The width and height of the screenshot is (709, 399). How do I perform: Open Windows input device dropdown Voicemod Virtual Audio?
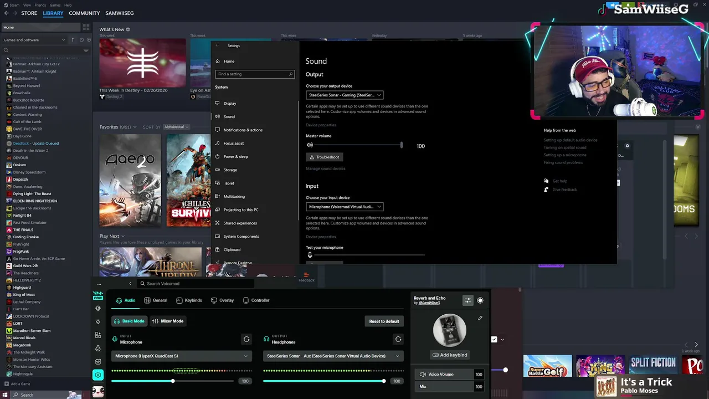(x=345, y=207)
